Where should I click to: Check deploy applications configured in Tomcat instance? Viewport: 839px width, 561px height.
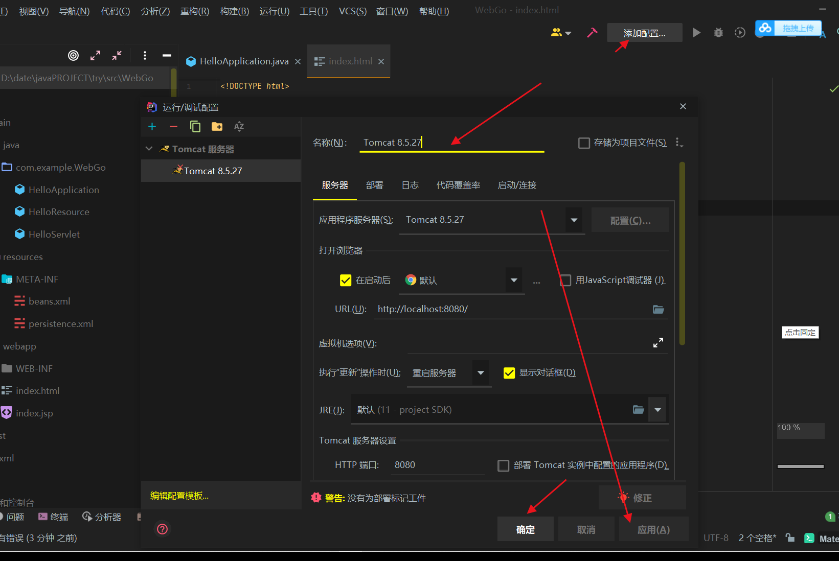coord(504,465)
